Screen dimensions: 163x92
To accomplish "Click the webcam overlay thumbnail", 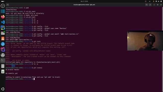I will pos(145,41).
